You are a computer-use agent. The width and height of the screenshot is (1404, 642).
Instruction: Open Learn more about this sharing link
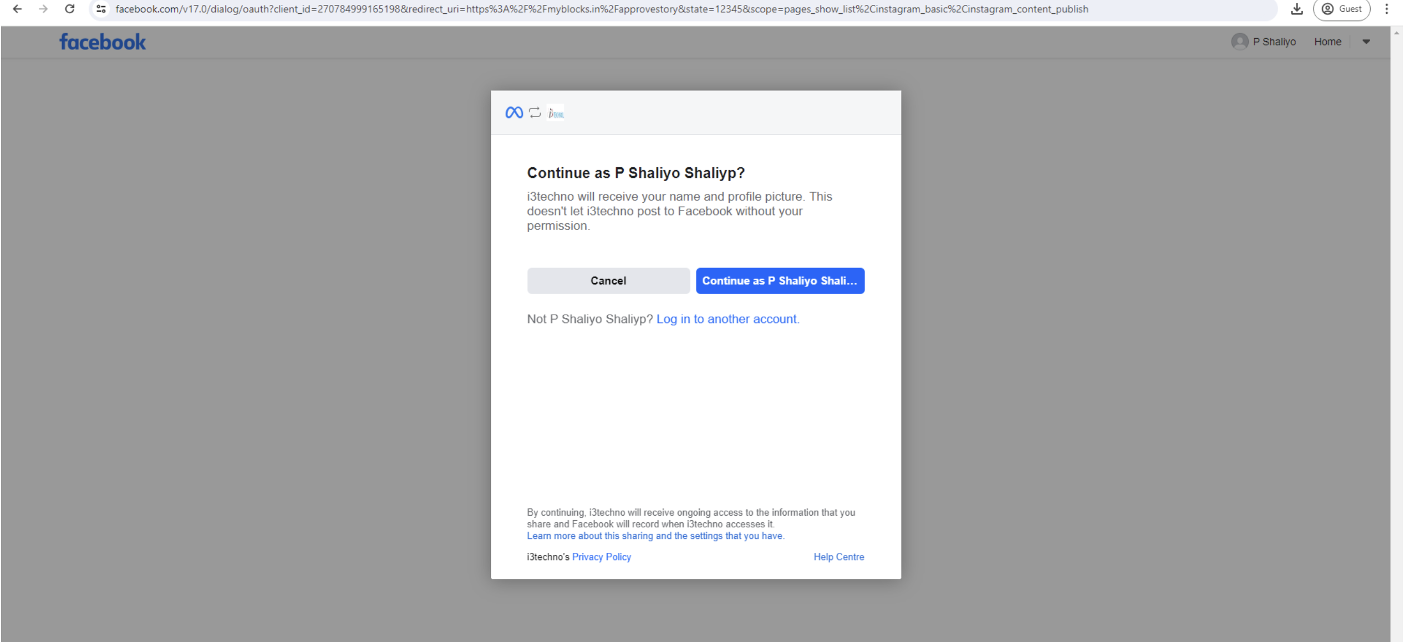click(655, 536)
